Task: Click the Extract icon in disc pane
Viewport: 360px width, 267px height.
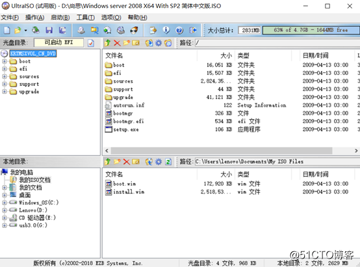Action: tap(149, 43)
